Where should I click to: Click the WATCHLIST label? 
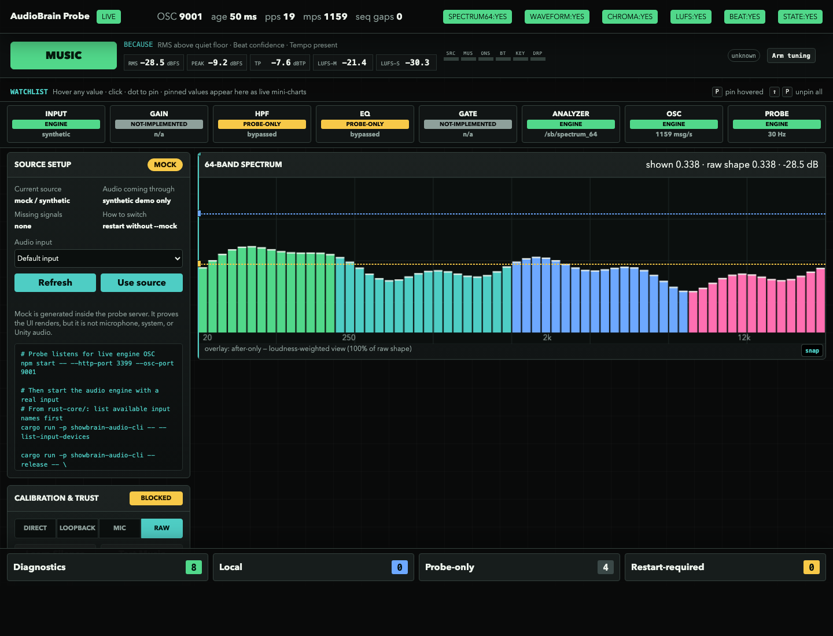point(29,92)
